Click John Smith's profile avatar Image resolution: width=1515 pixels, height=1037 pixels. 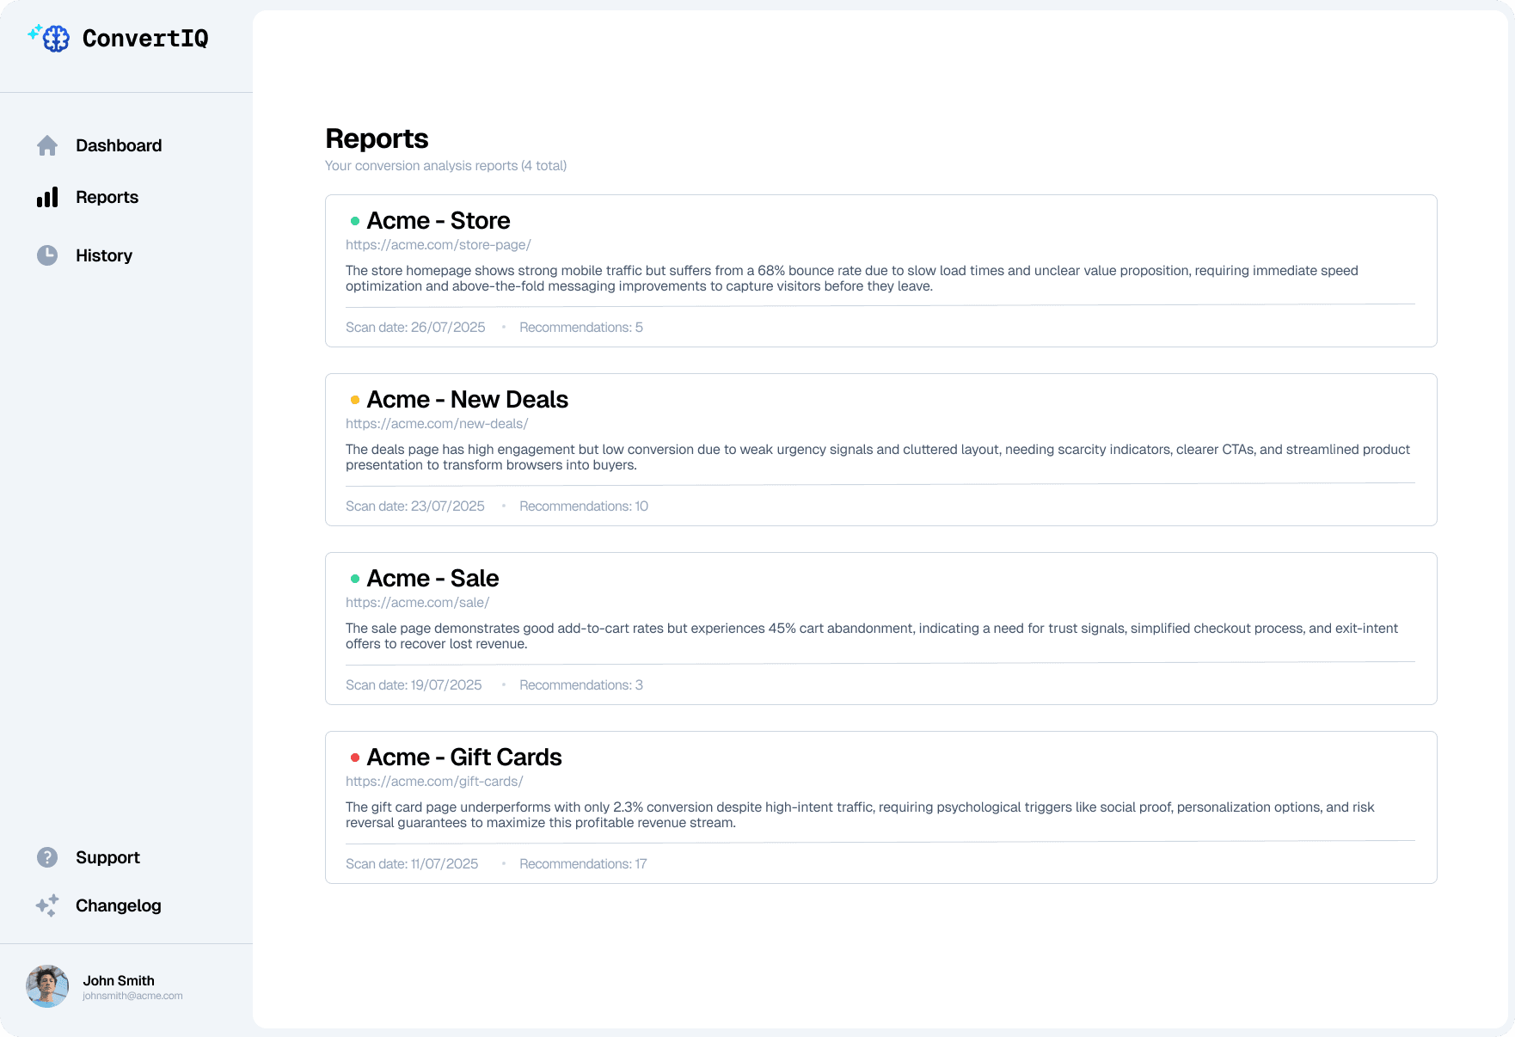click(x=47, y=986)
